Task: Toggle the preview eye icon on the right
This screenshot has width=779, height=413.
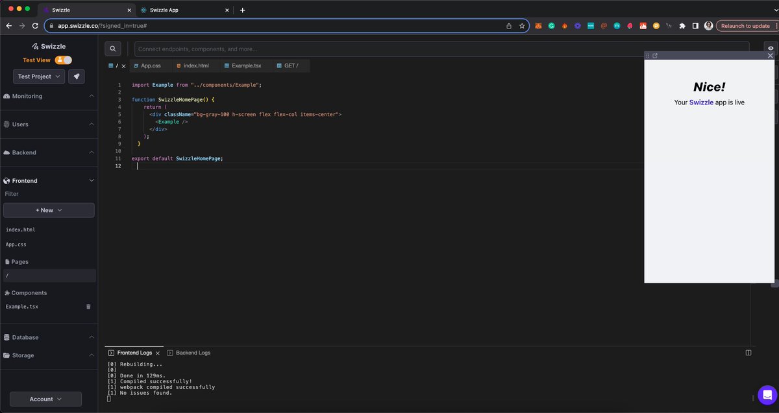Action: pos(771,48)
